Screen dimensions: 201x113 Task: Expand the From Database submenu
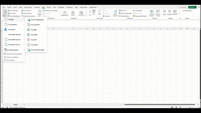pyautogui.click(x=14, y=24)
